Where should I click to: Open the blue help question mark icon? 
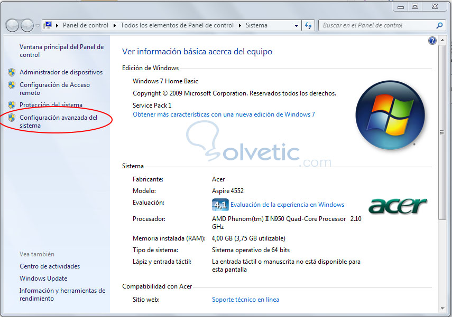pos(432,41)
